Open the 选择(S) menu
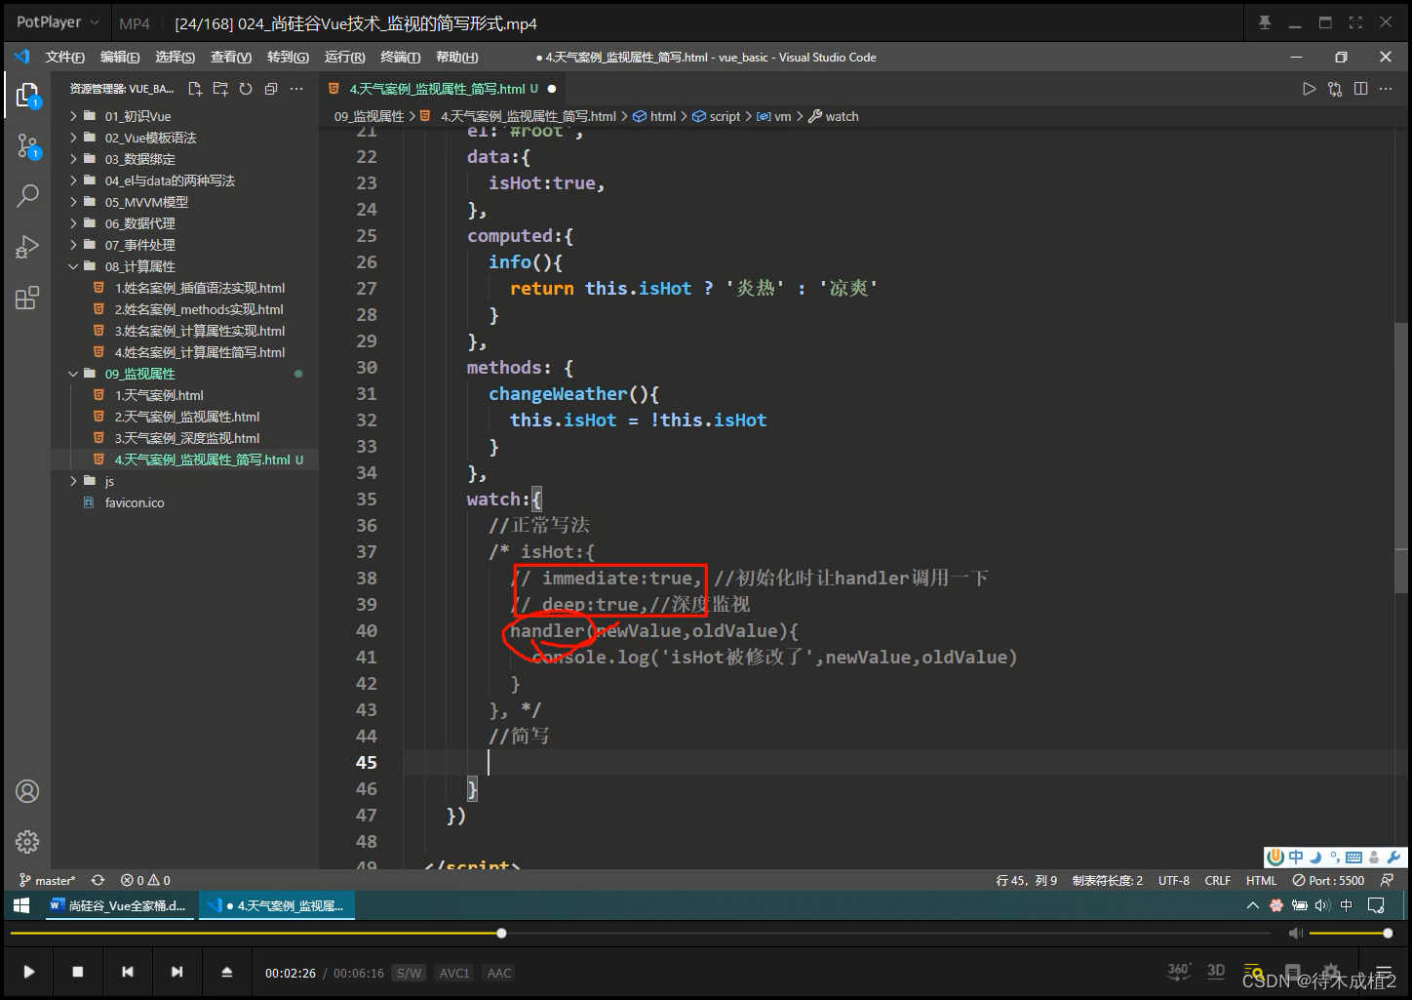Viewport: 1412px width, 1000px height. [175, 58]
